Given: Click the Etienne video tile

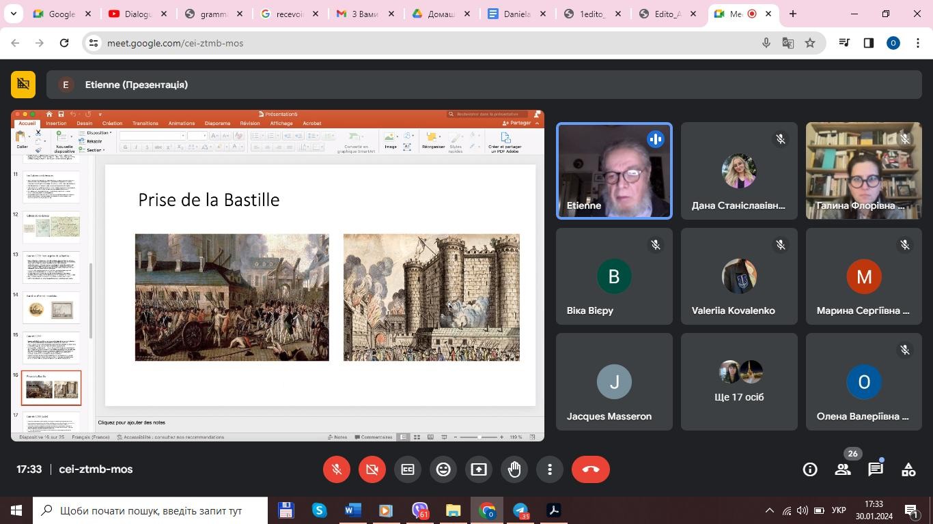Looking at the screenshot, I should (614, 171).
